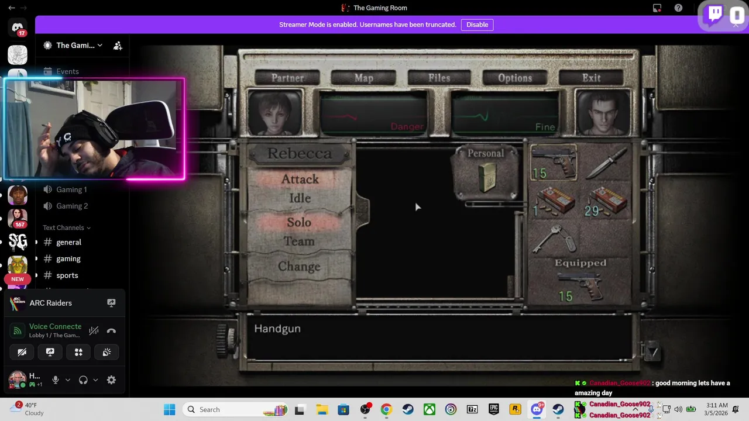Click the Change character button
The height and width of the screenshot is (421, 749).
coord(299,267)
